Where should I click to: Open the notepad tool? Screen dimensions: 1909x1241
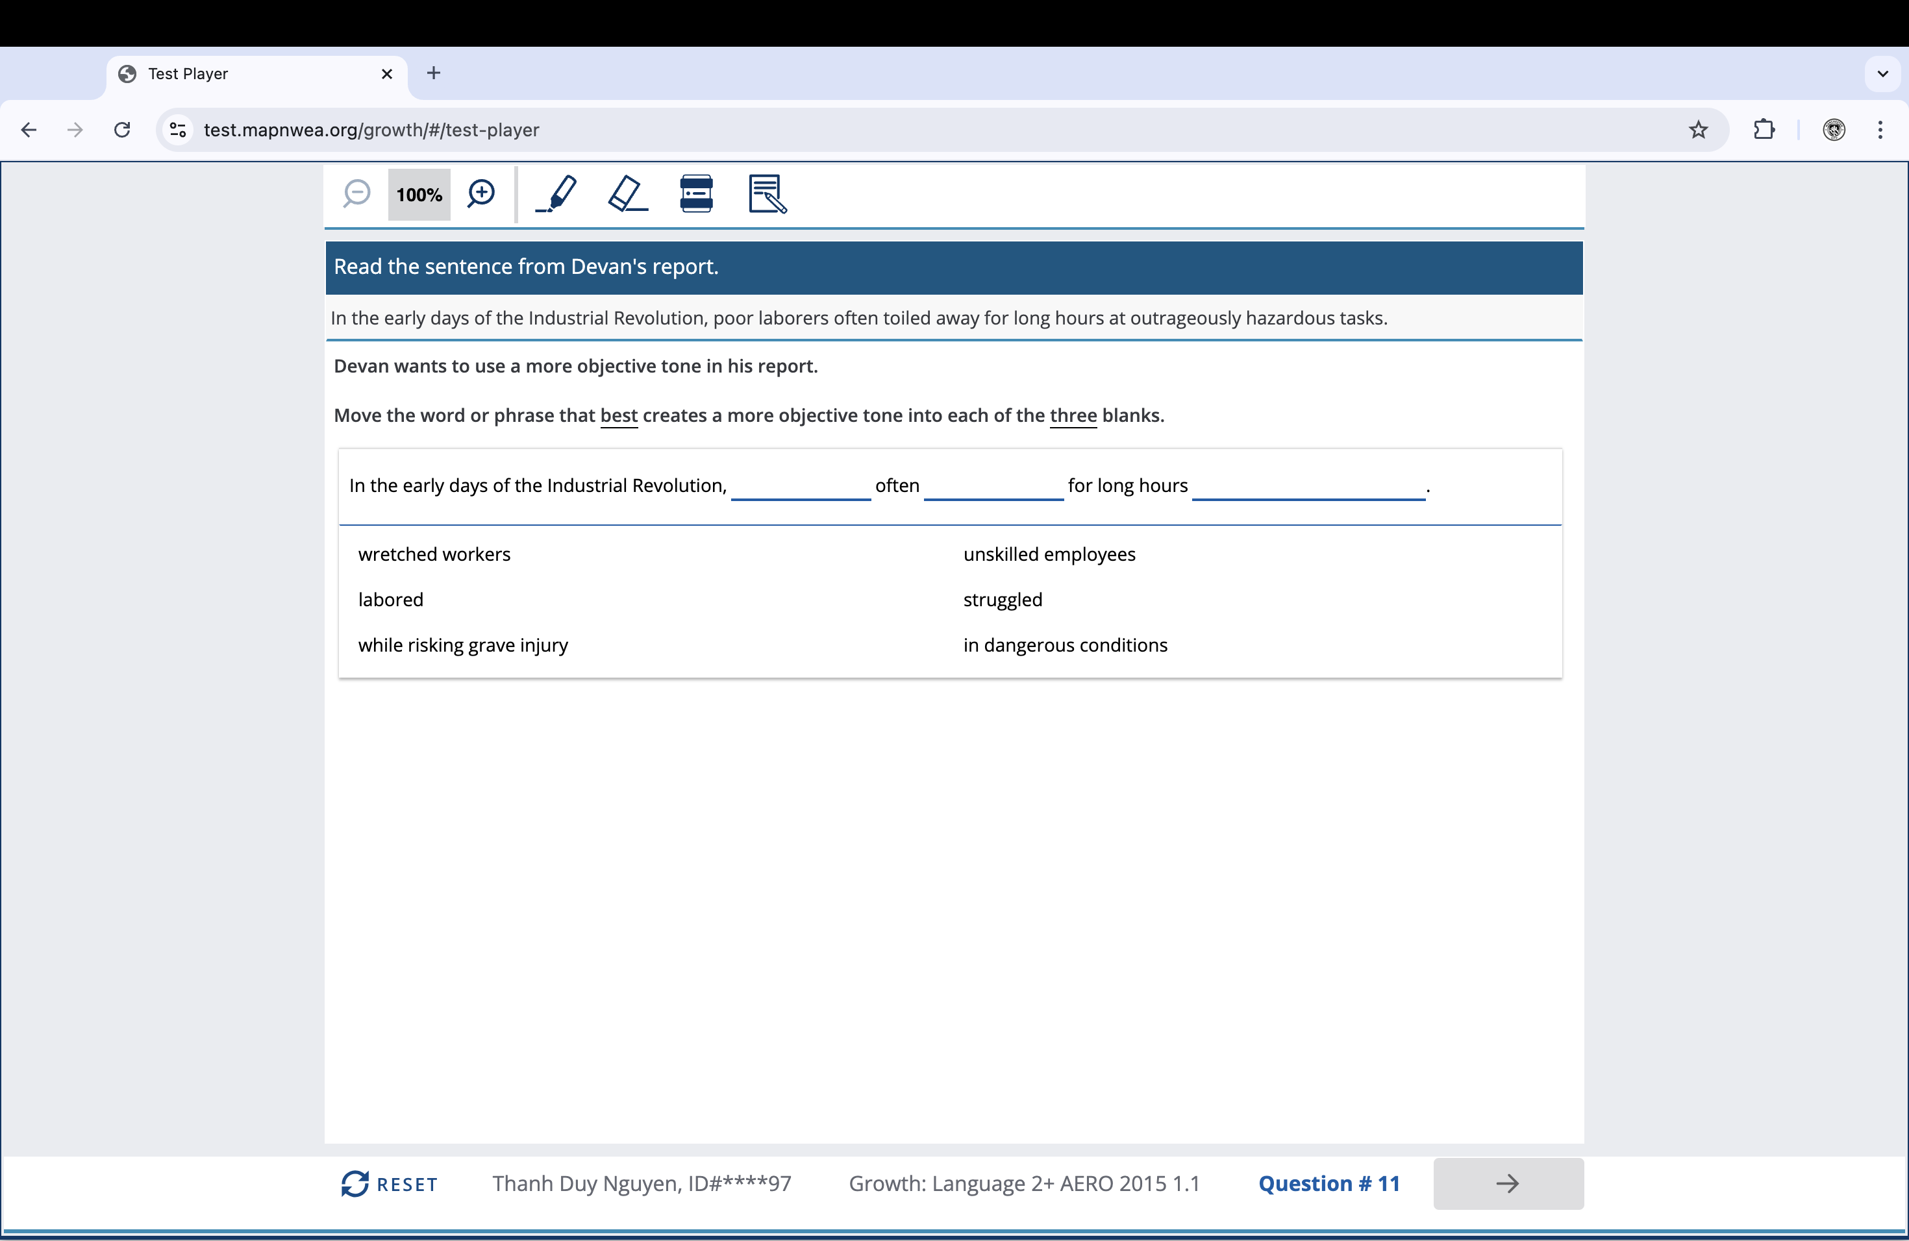click(767, 194)
